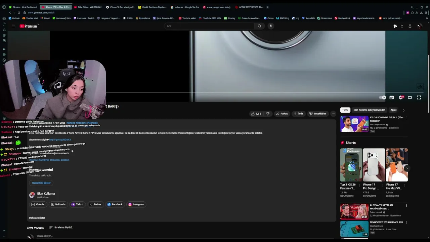Open the YouTube create video icon
Image resolution: width=430 pixels, height=242 pixels.
coord(402,26)
